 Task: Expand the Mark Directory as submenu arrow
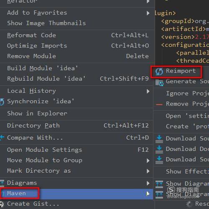tap(148, 171)
